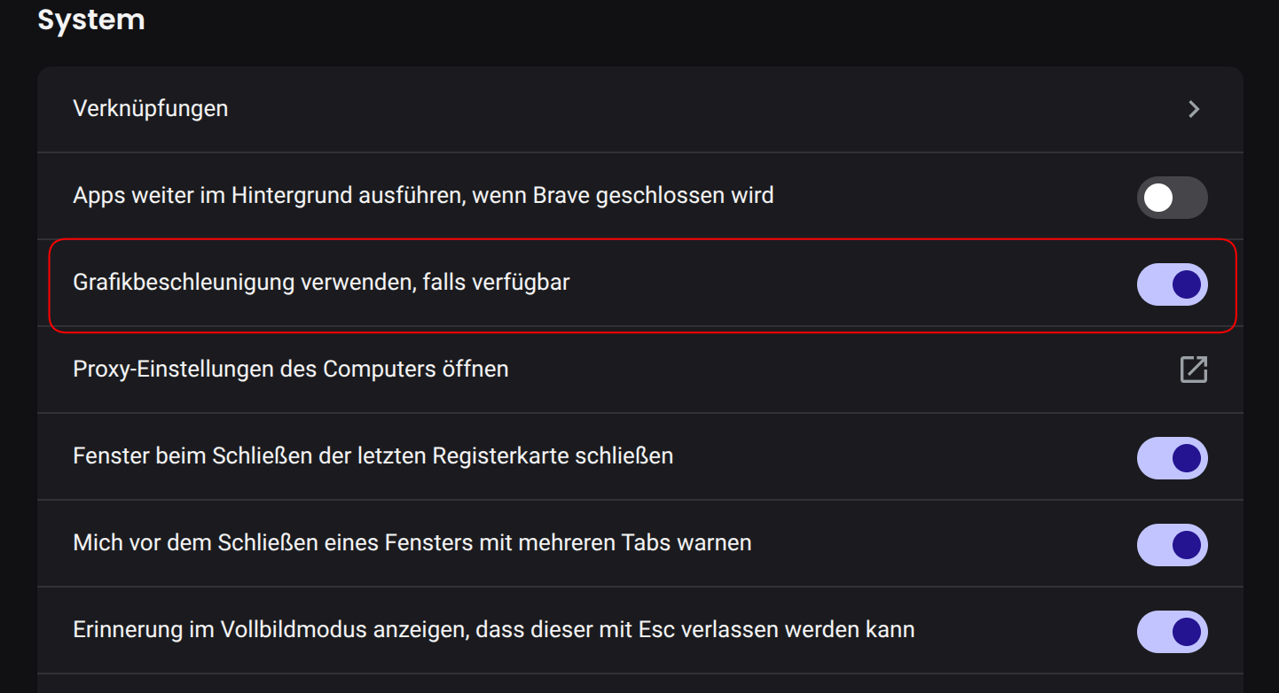1279x693 pixels.
Task: Expand Verknüpfungen with the chevron arrow
Action: tap(1194, 109)
